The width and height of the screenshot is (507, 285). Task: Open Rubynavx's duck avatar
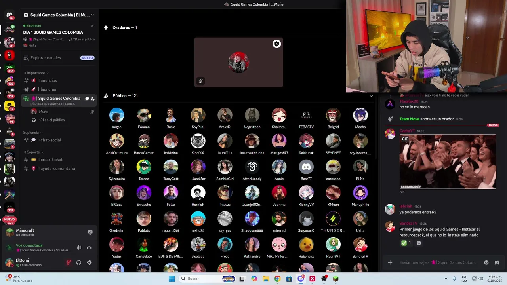[306, 245]
